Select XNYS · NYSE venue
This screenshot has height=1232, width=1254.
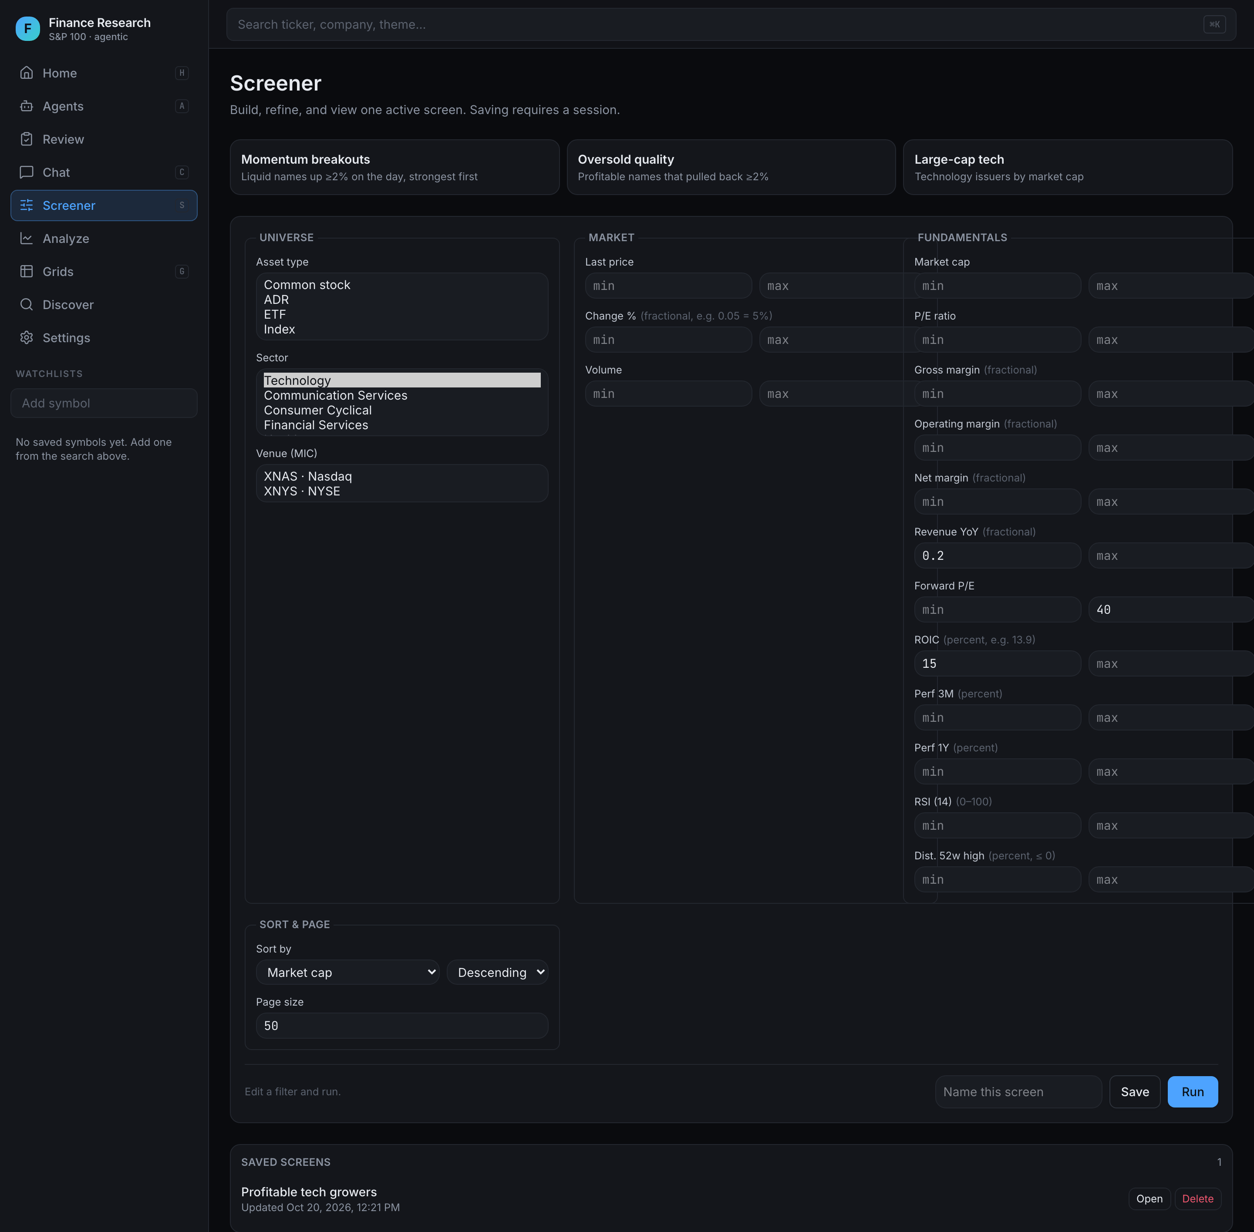[402, 491]
